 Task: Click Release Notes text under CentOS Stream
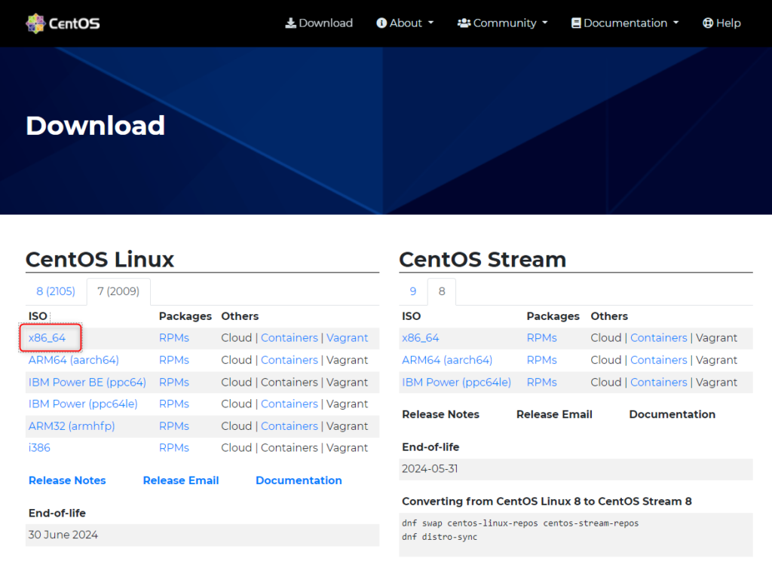[440, 414]
